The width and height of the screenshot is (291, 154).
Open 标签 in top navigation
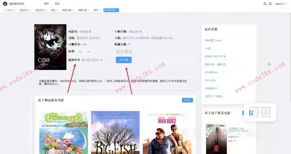click(x=57, y=4)
